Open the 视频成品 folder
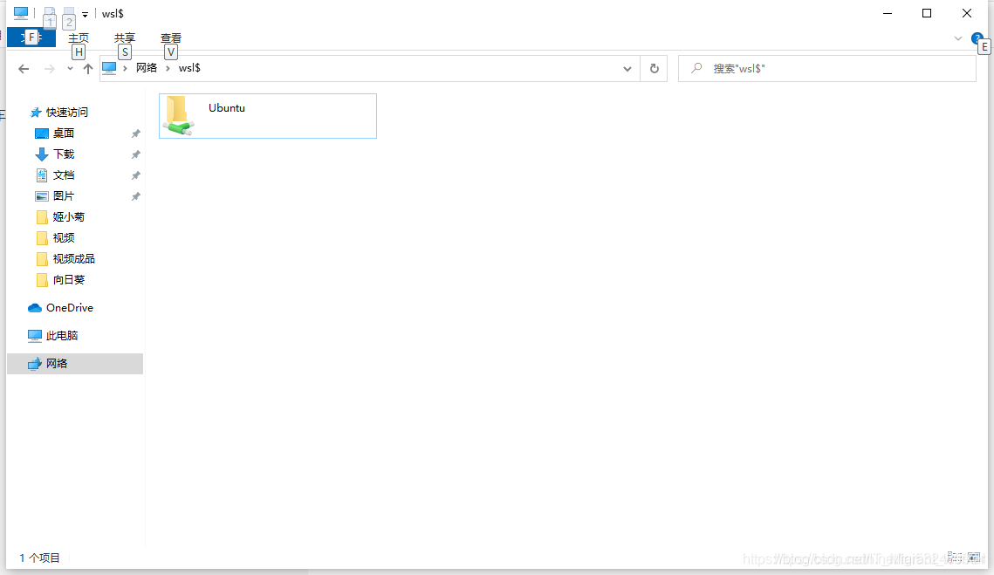Image resolution: width=994 pixels, height=575 pixels. (73, 258)
